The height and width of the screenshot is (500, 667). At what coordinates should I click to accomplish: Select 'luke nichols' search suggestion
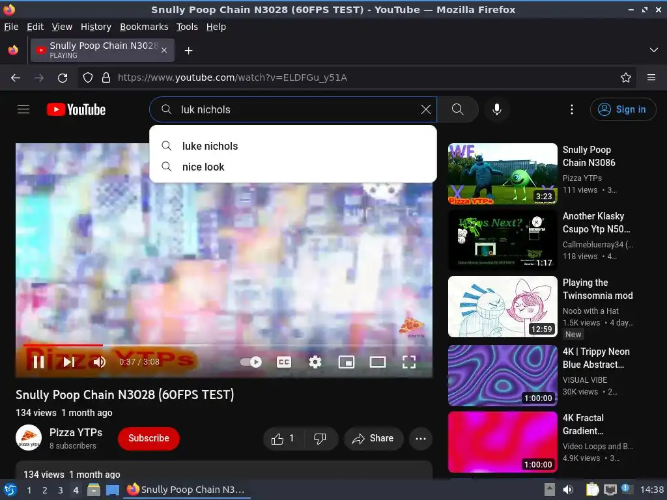click(x=293, y=146)
